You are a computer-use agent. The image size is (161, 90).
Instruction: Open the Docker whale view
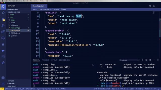[x=3, y=50]
